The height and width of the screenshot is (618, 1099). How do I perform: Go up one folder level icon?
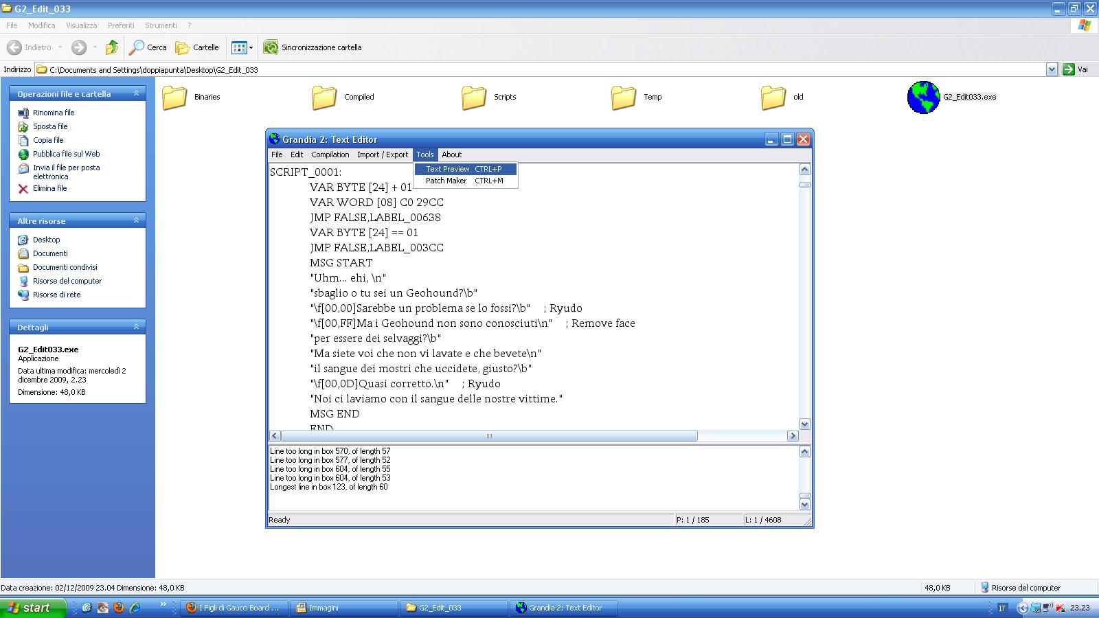pyautogui.click(x=111, y=47)
